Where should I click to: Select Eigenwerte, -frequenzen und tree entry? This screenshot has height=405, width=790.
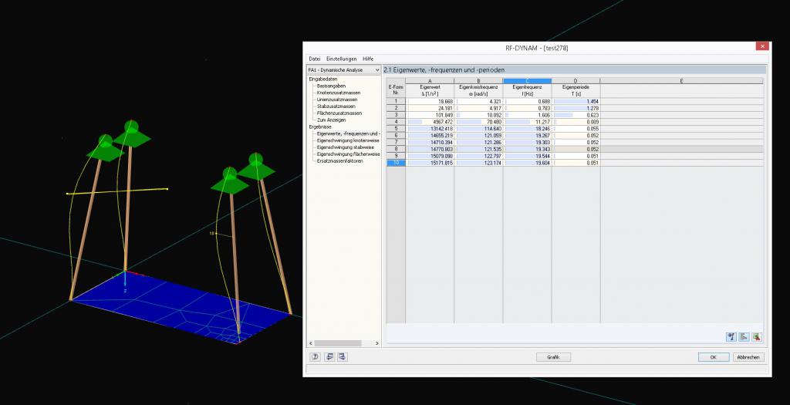(348, 133)
